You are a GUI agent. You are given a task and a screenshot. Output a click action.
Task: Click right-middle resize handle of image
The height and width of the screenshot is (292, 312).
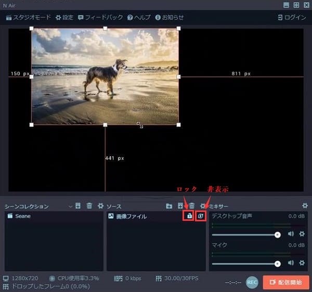pyautogui.click(x=179, y=77)
